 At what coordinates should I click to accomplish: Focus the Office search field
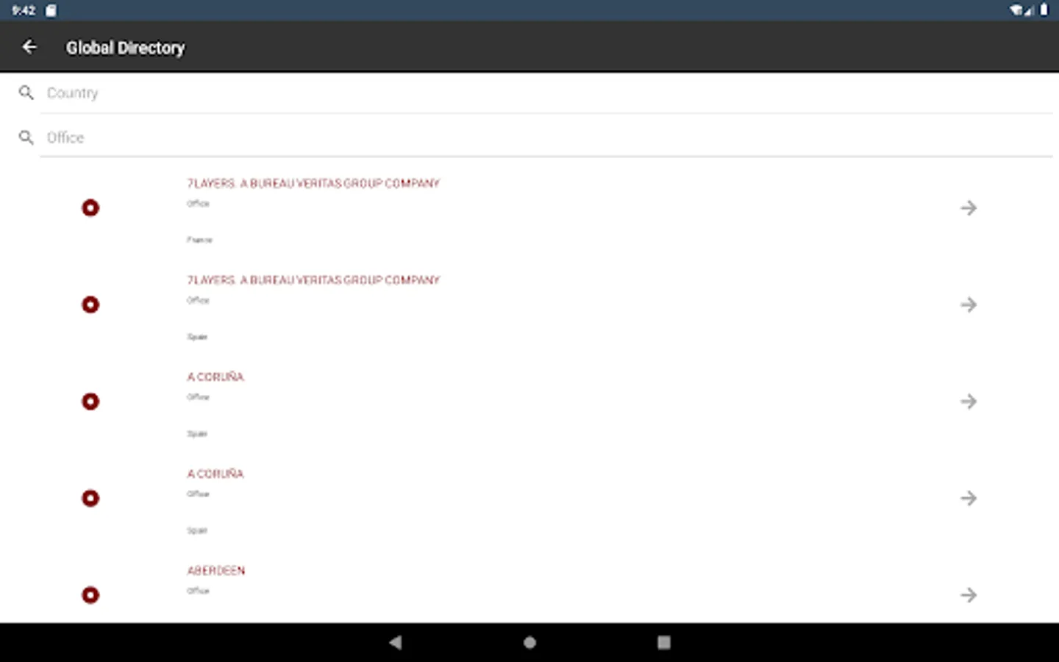(546, 138)
